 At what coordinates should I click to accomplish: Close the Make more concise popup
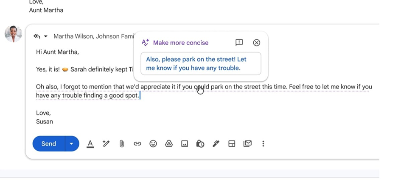[256, 43]
